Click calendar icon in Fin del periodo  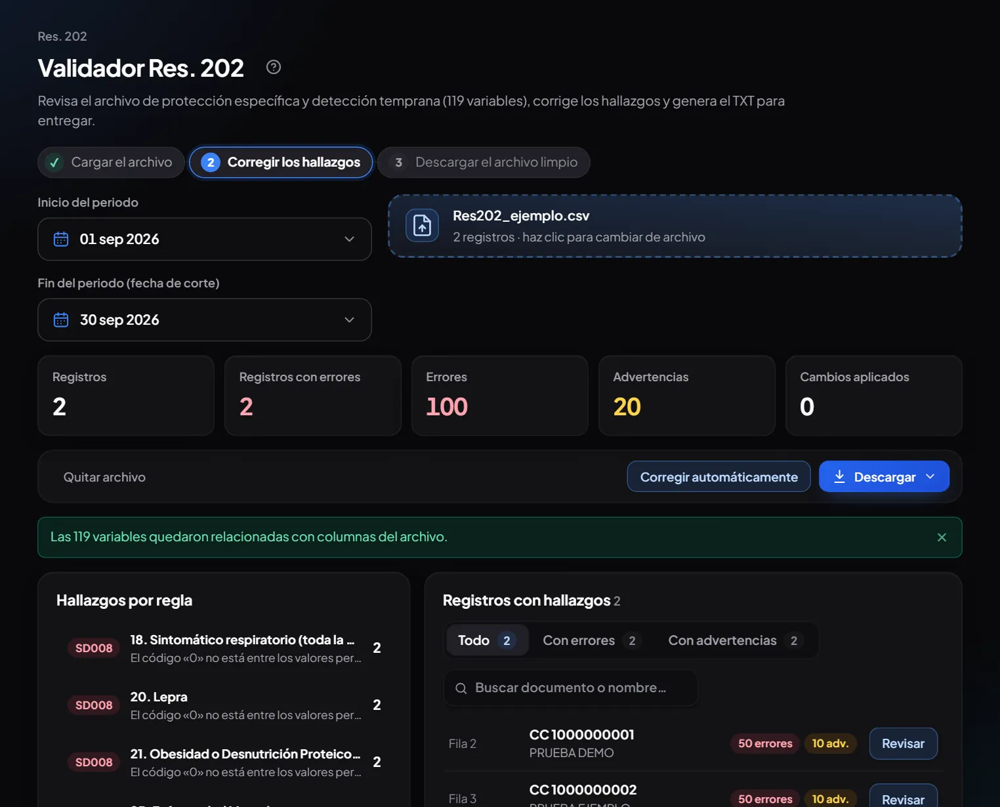[61, 320]
